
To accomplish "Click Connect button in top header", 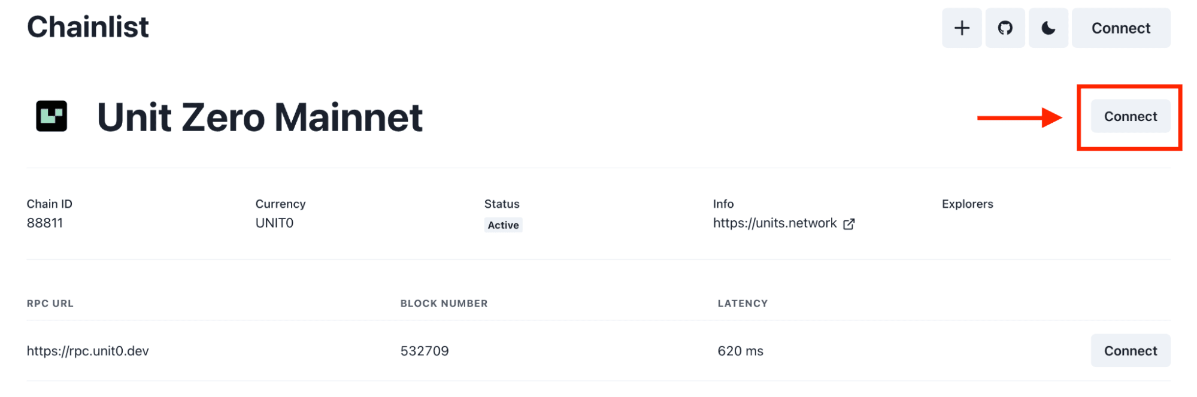I will 1121,28.
